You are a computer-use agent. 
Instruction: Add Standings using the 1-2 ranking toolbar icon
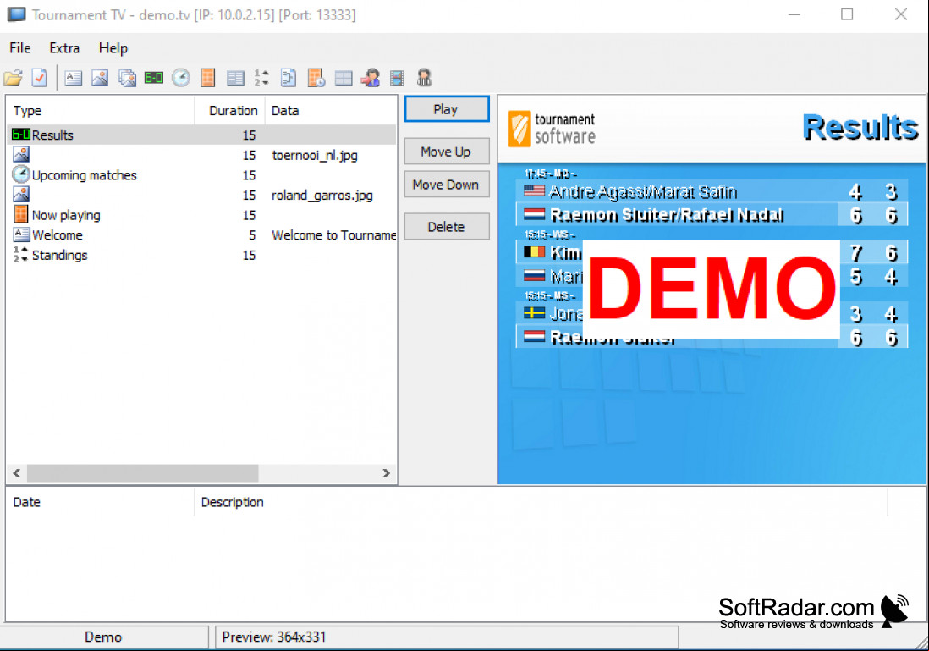[x=261, y=78]
